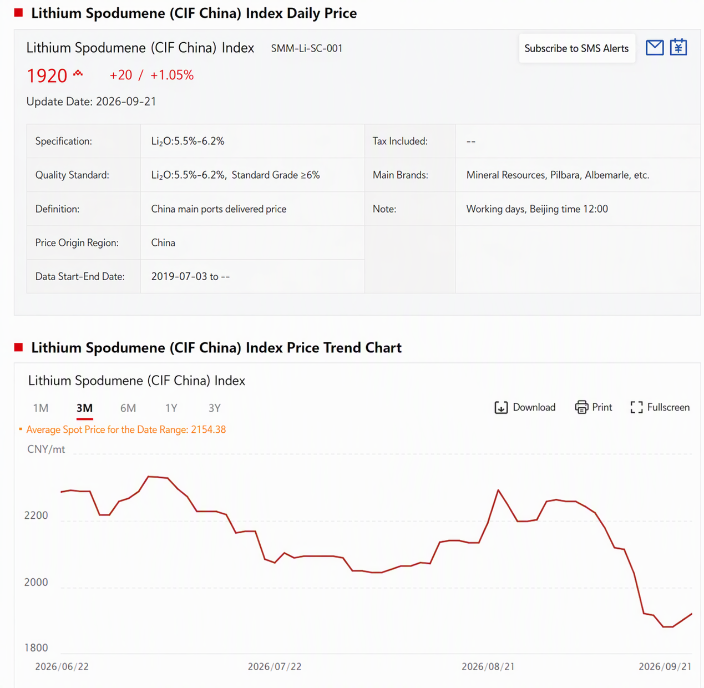704x688 pixels.
Task: Click the Download icon above chart
Action: 501,408
